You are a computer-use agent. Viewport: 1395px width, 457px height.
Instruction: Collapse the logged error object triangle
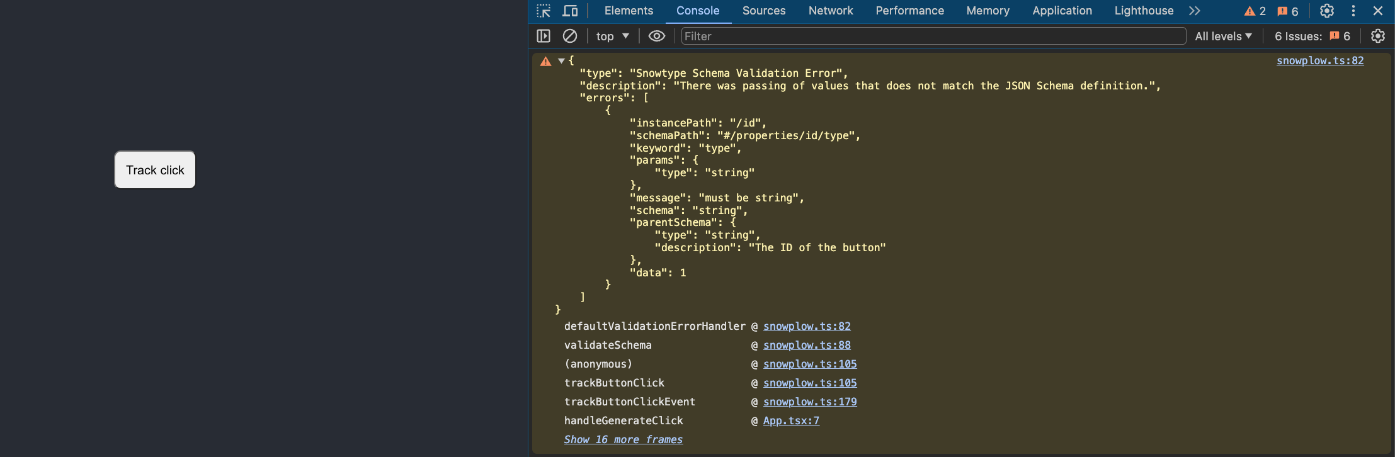tap(561, 61)
